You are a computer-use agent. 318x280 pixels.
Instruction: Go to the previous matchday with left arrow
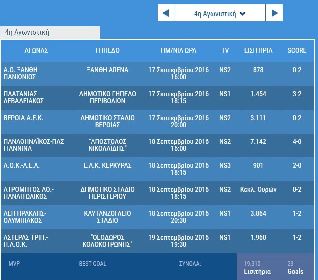tap(166, 13)
